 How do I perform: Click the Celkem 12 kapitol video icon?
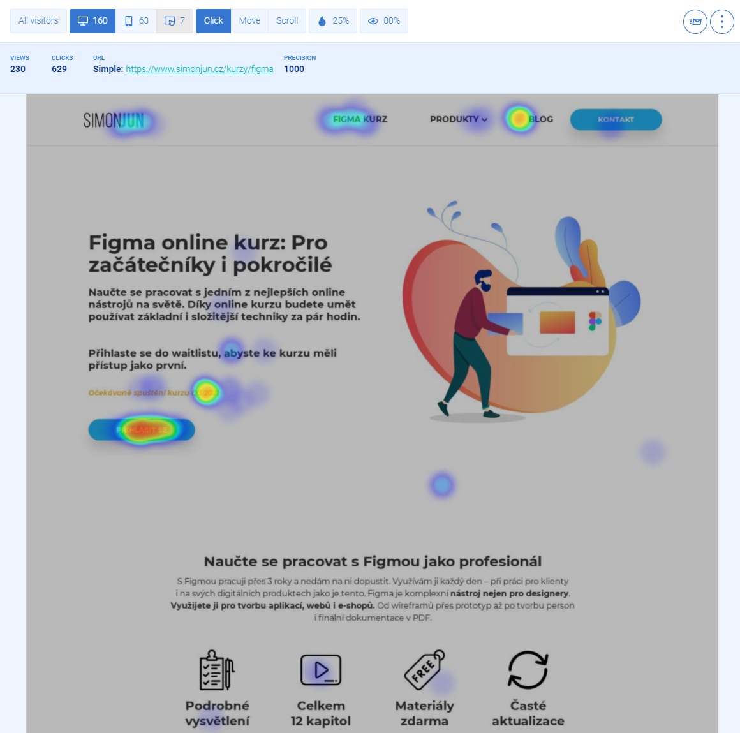point(321,670)
